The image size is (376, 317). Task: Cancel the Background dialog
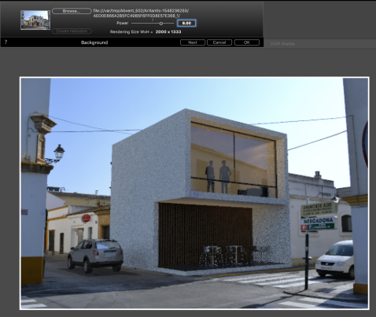pyautogui.click(x=219, y=42)
